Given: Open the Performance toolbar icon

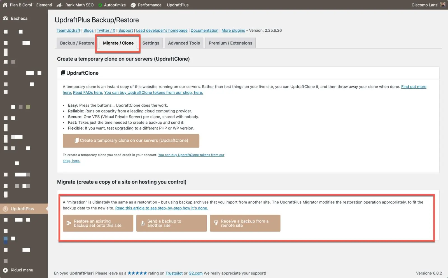Looking at the screenshot, I should pos(133,5).
